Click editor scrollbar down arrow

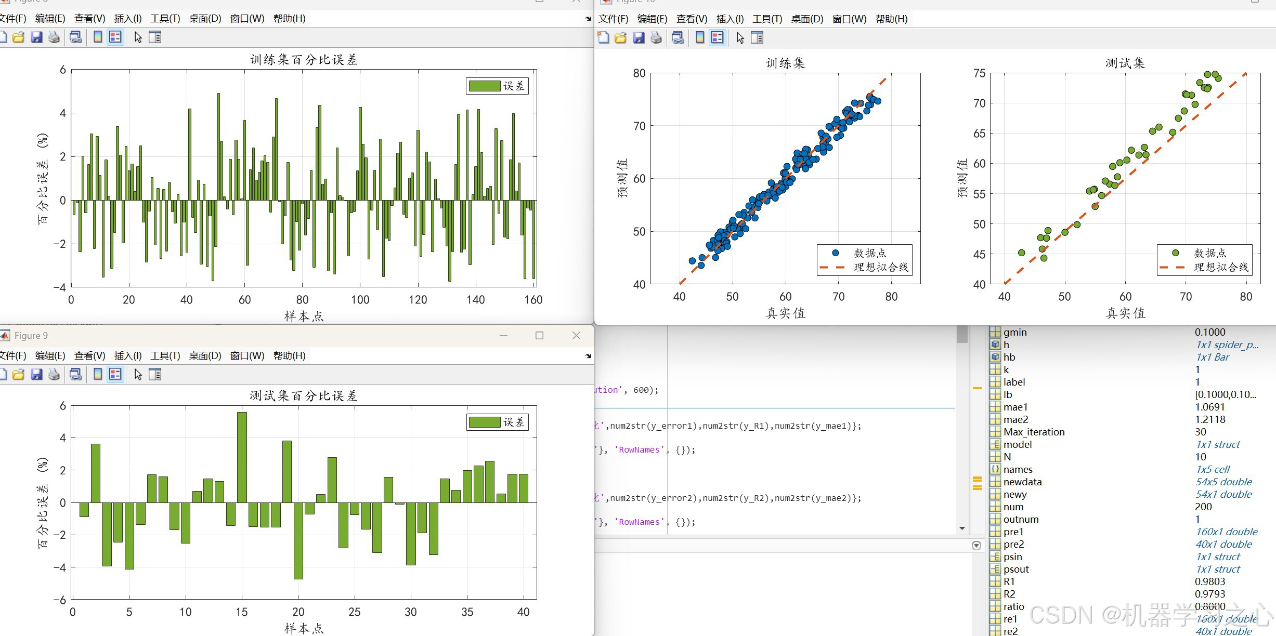coord(962,528)
